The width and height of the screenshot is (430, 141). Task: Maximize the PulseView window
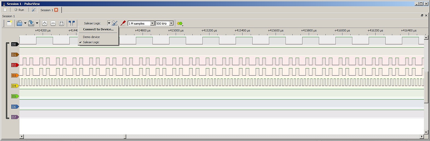pos(421,4)
